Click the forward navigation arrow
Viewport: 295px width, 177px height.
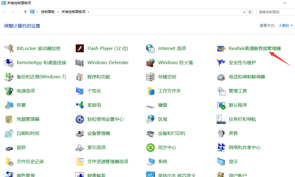point(13,12)
